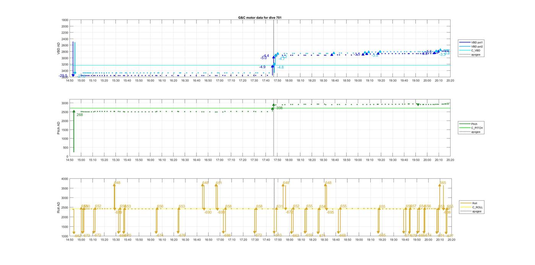This screenshot has height=265, width=535.
Task: Click the '20:20' tick under the VBD plot
Action: pos(451,80)
